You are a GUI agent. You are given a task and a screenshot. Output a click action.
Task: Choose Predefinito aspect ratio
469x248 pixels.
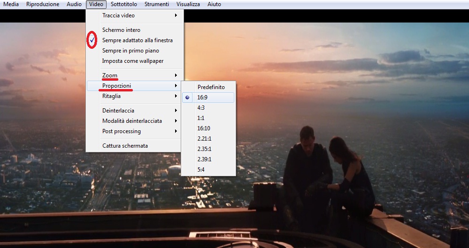click(211, 87)
